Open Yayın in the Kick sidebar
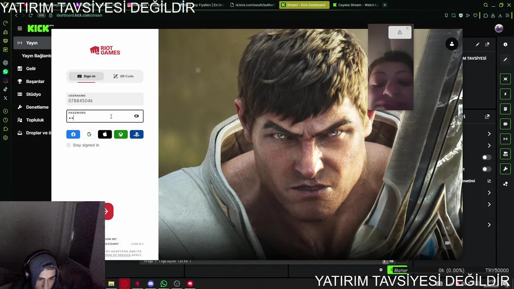 pyautogui.click(x=32, y=43)
